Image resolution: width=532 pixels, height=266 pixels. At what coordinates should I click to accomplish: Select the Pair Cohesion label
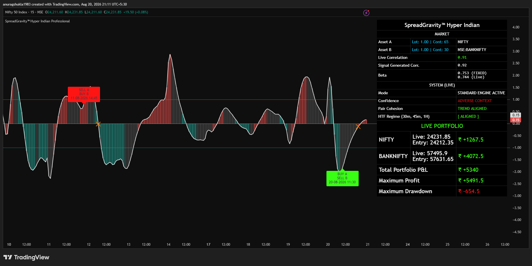click(x=390, y=109)
